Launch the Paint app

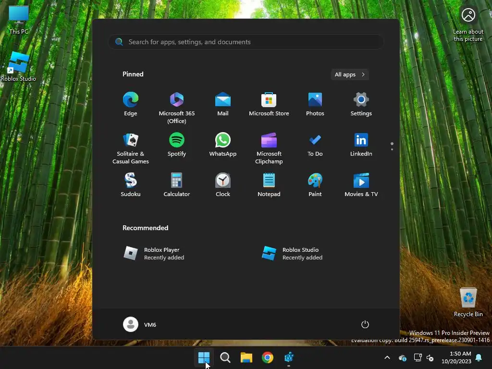pos(315,185)
